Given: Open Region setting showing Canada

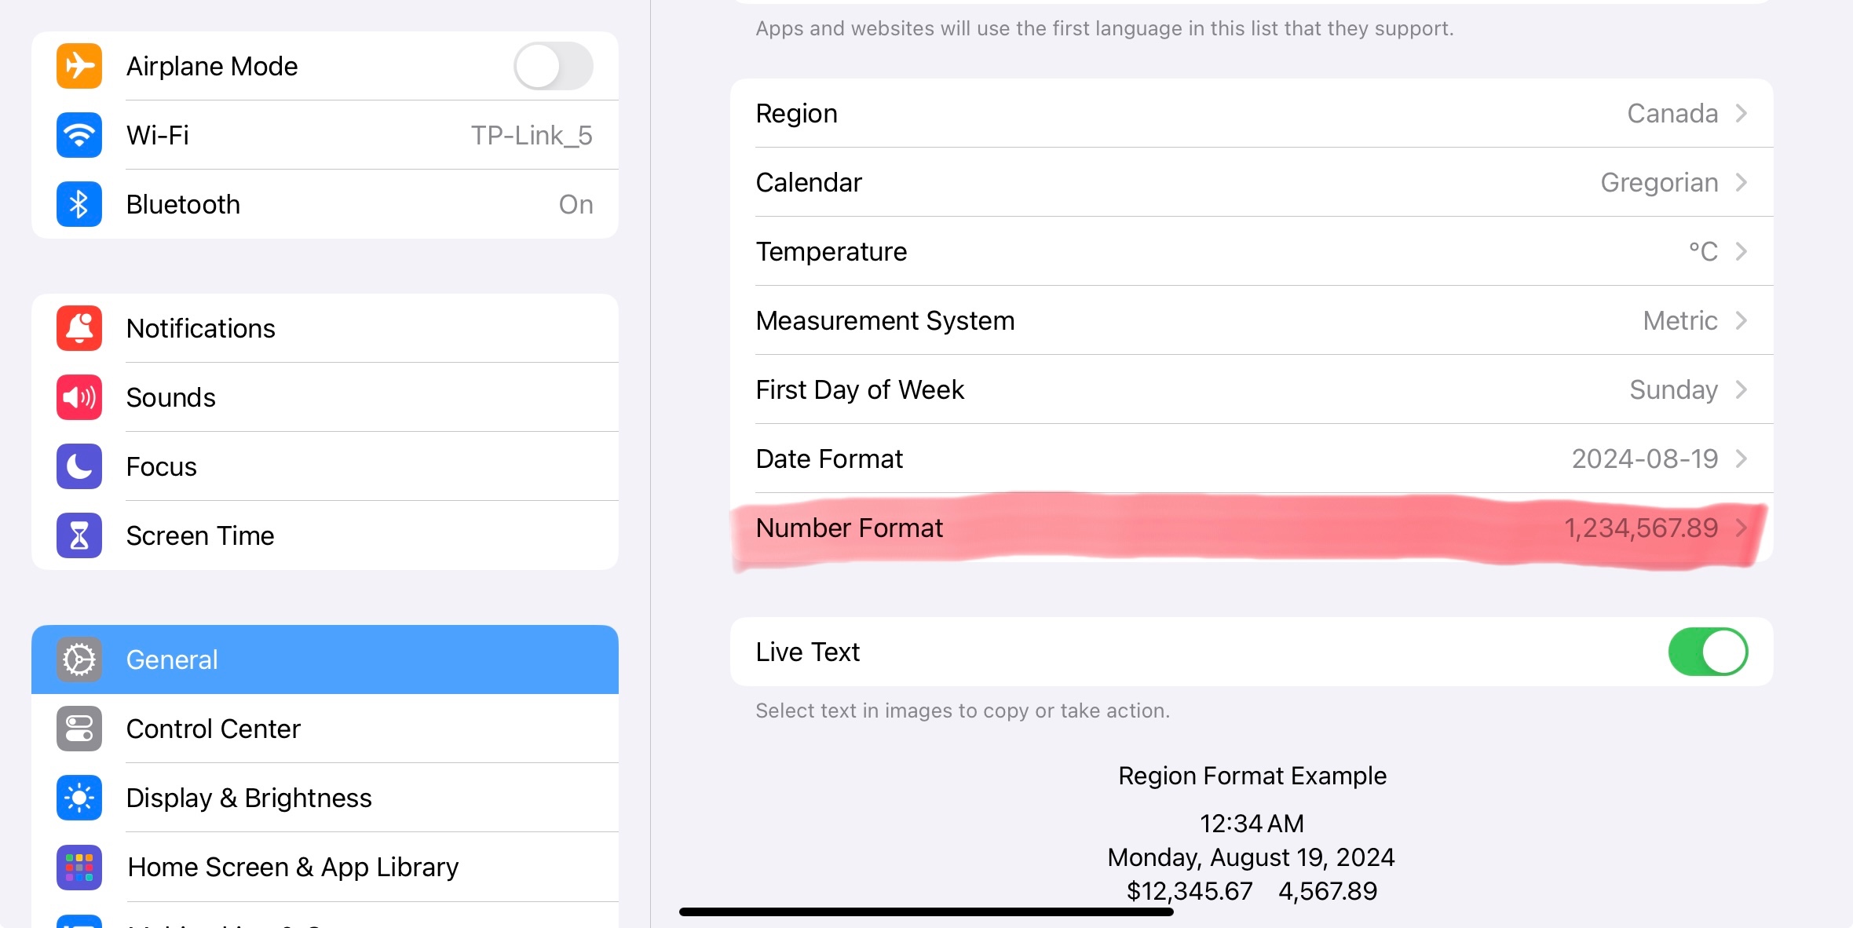Looking at the screenshot, I should pos(1251,113).
